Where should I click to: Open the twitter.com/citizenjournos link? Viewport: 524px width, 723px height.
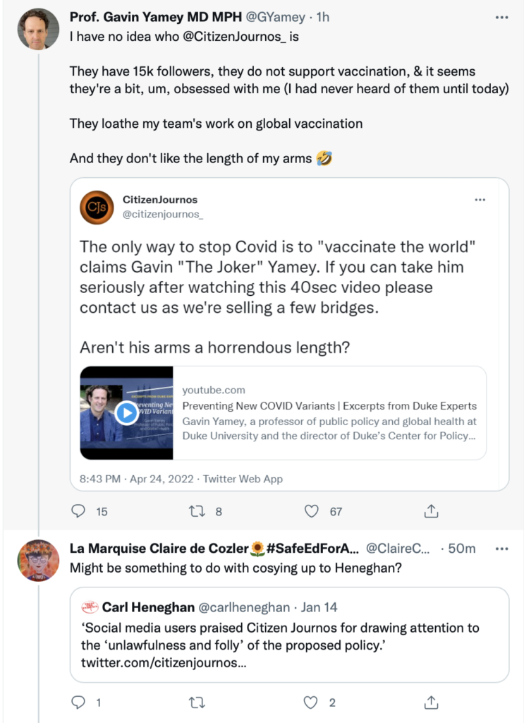[164, 663]
